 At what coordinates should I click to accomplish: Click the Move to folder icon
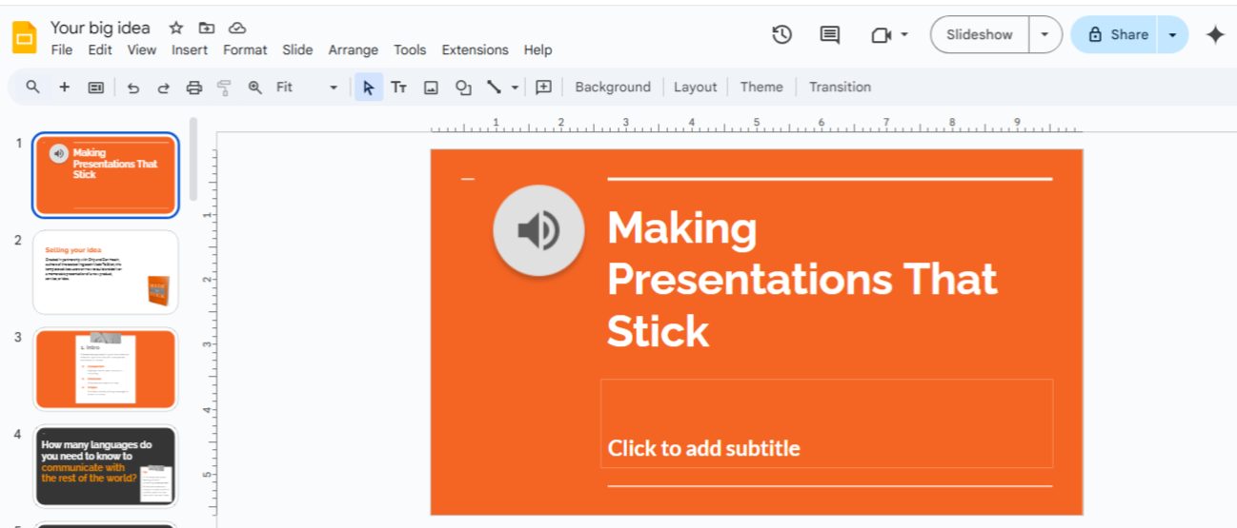[x=207, y=28]
